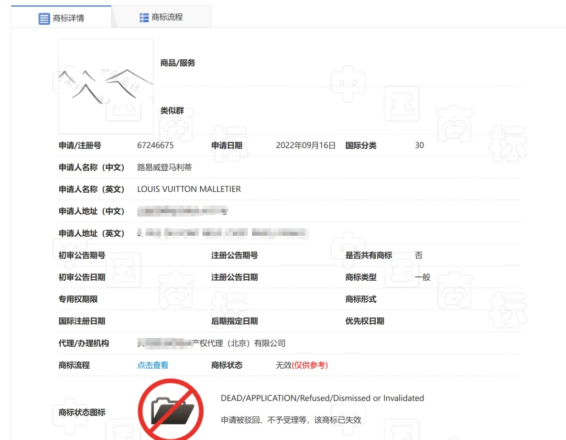Image resolution: width=566 pixels, height=440 pixels.
Task: Click the 类似群 label
Action: (172, 111)
